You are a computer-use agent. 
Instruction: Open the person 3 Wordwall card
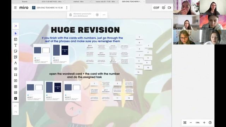tap(72, 91)
